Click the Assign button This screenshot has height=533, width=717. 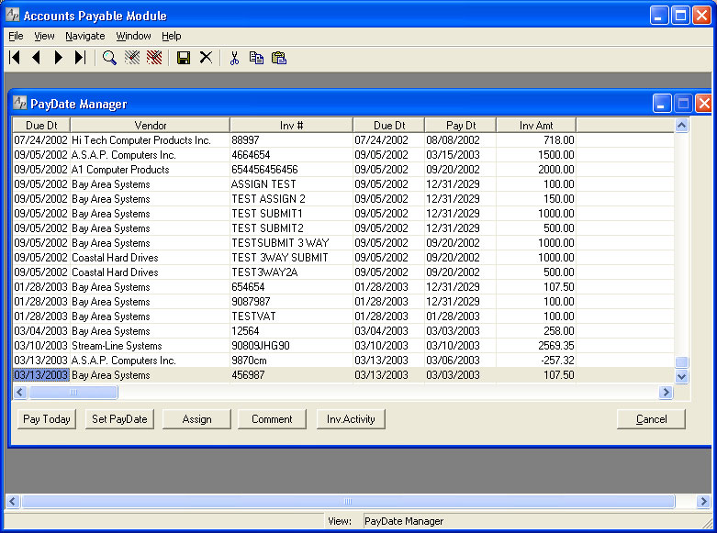coord(197,419)
